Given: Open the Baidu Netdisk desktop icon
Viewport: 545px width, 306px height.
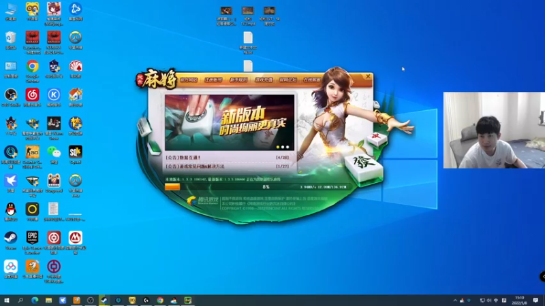Looking at the screenshot, I should coord(11,267).
